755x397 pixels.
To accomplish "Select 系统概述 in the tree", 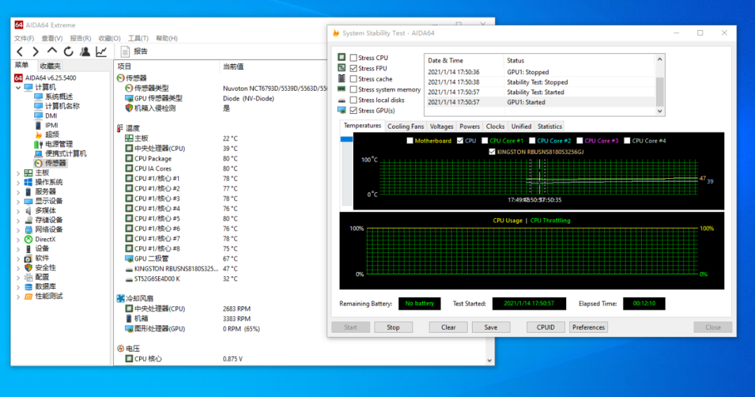I will click(59, 96).
